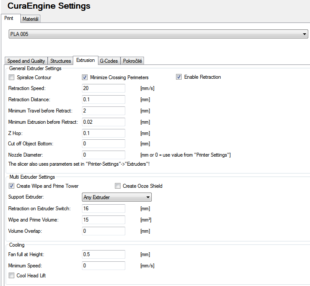This screenshot has width=310, height=286.
Task: Expand the Support Extruder dropdown
Action: tap(117, 197)
